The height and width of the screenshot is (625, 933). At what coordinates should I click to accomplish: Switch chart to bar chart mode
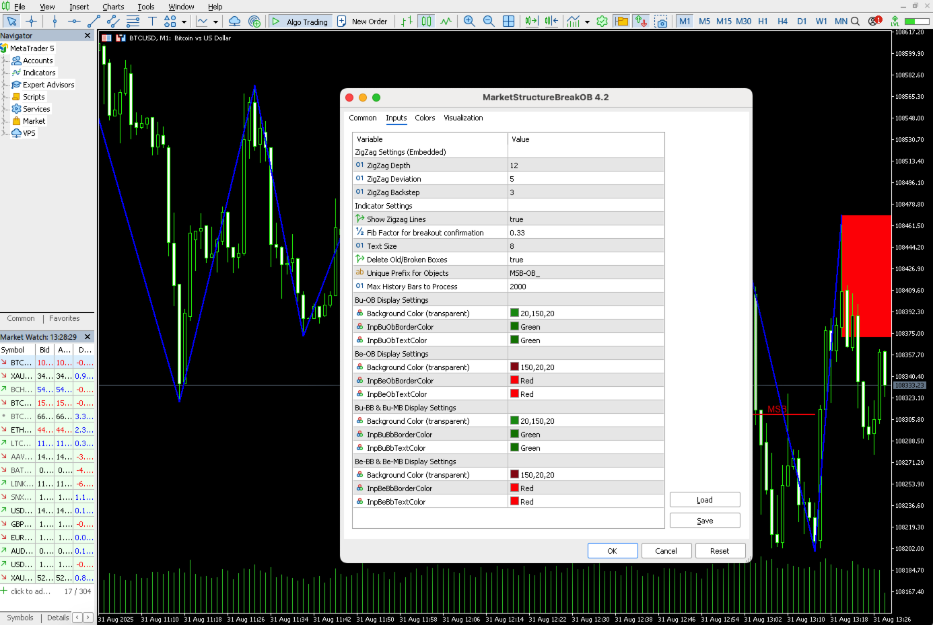point(407,22)
